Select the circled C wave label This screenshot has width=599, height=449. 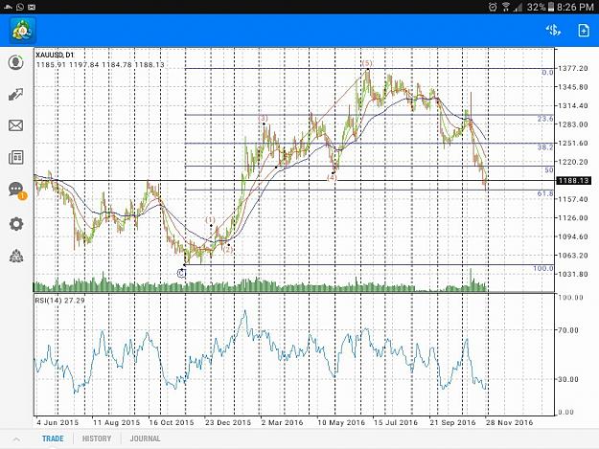181,273
